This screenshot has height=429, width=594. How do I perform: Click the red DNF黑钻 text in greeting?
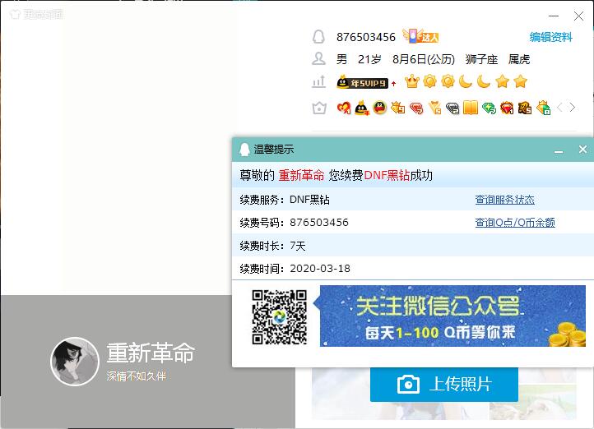click(x=387, y=175)
